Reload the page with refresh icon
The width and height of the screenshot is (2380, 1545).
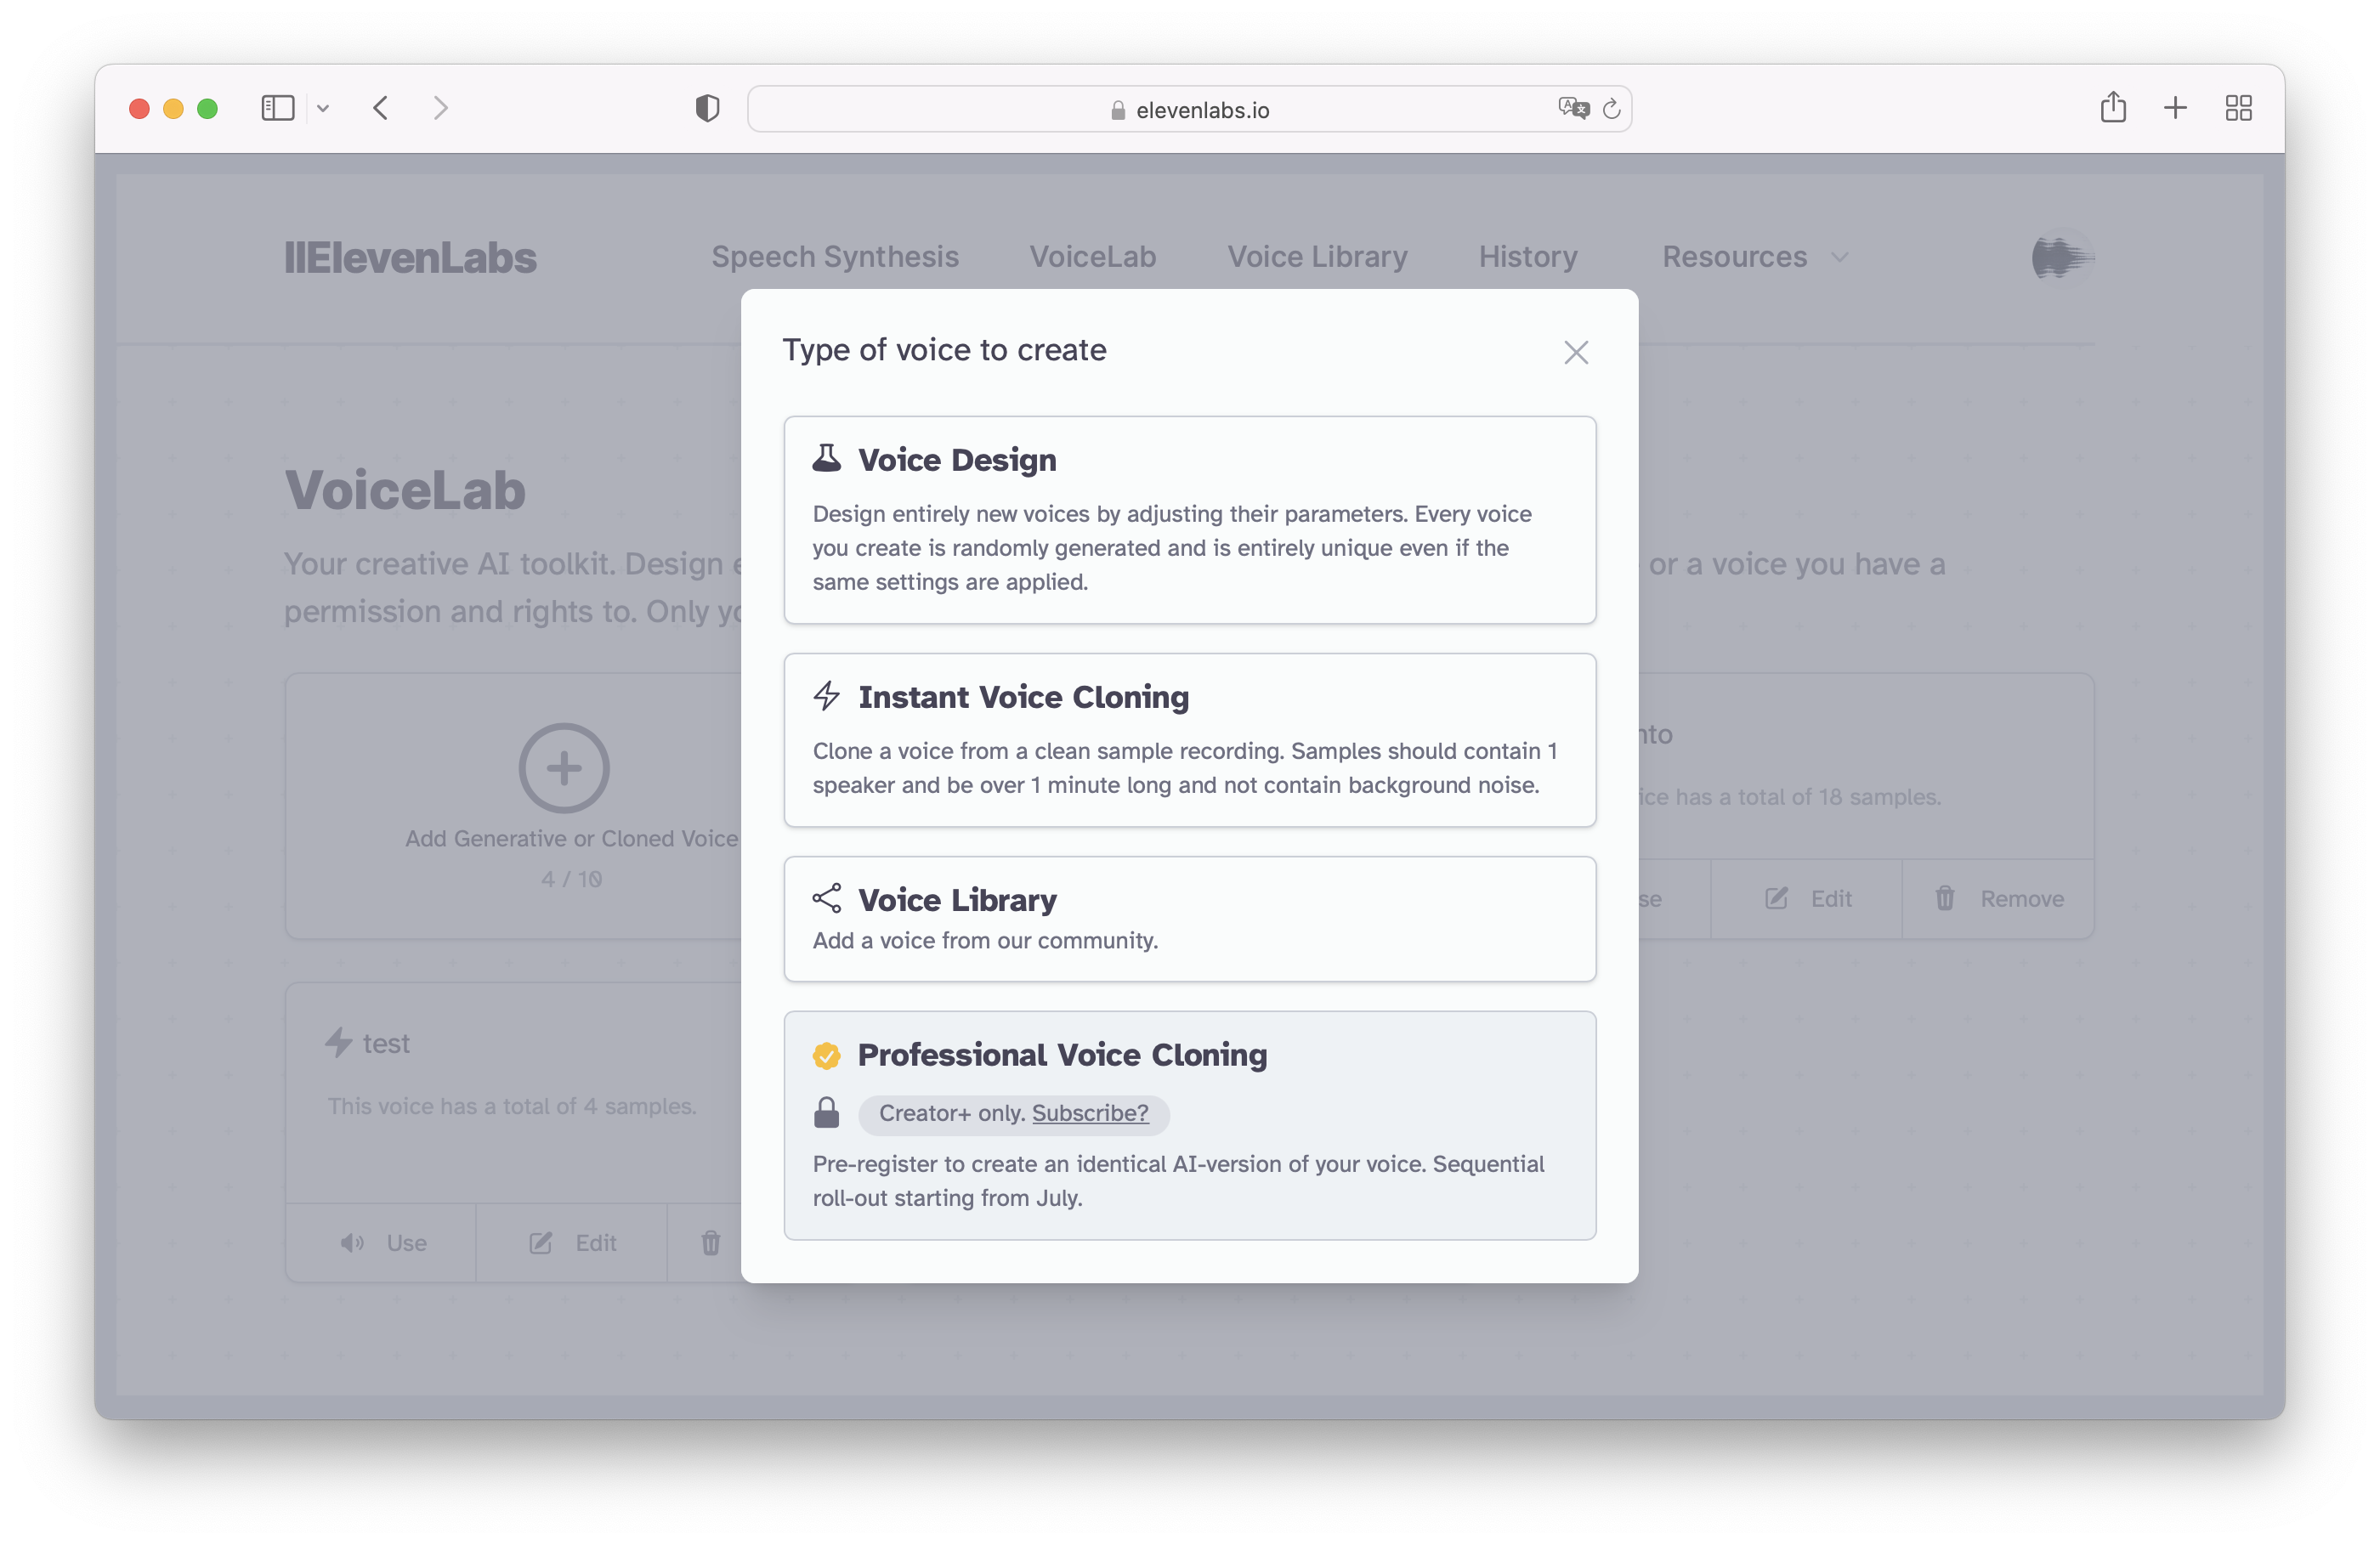(1611, 108)
